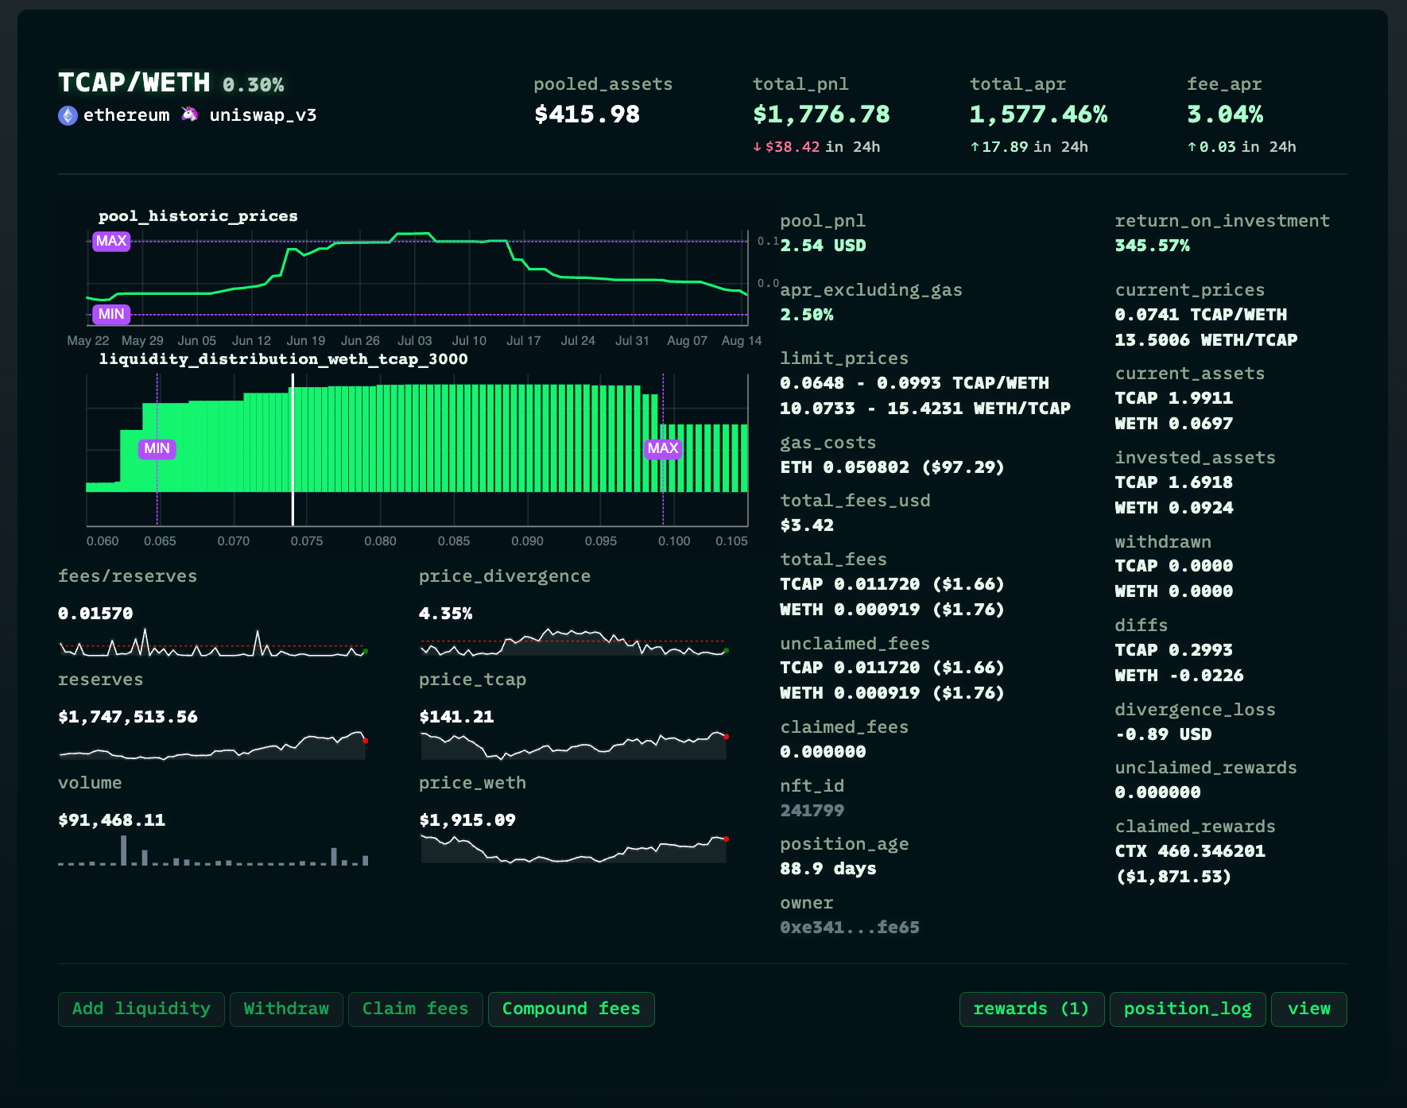1407x1108 pixels.
Task: Click the view button
Action: [x=1308, y=1009]
